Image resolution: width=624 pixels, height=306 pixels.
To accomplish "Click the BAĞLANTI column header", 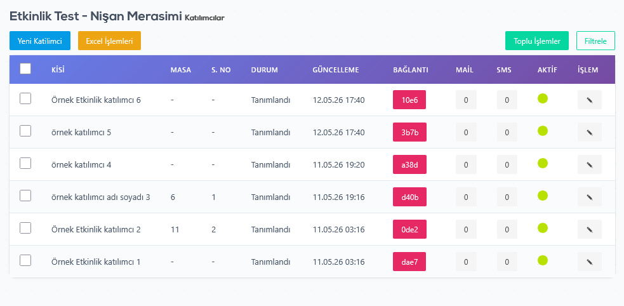I will click(x=411, y=70).
